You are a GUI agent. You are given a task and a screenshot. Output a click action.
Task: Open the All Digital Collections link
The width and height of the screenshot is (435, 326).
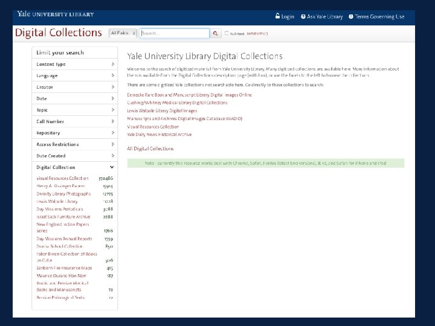coord(150,149)
